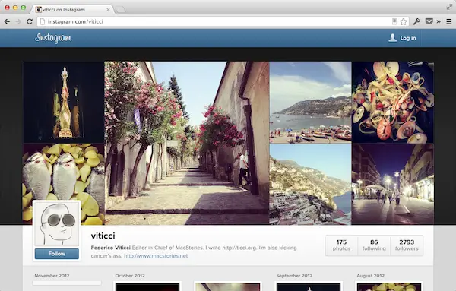Open the large flowered alley photo
The width and height of the screenshot is (456, 291).
tap(187, 143)
